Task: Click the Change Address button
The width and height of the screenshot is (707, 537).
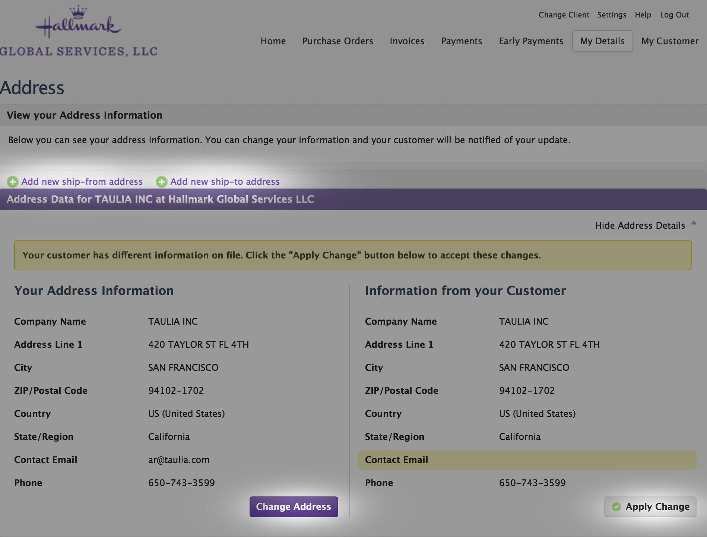Action: (294, 507)
